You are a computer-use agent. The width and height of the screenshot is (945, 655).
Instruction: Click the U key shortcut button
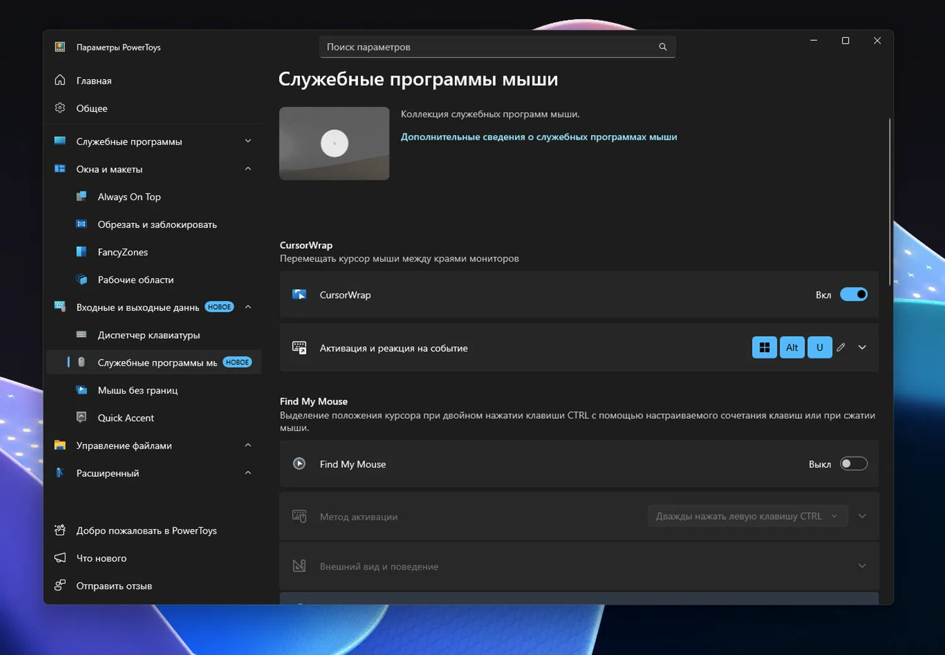[x=820, y=347]
